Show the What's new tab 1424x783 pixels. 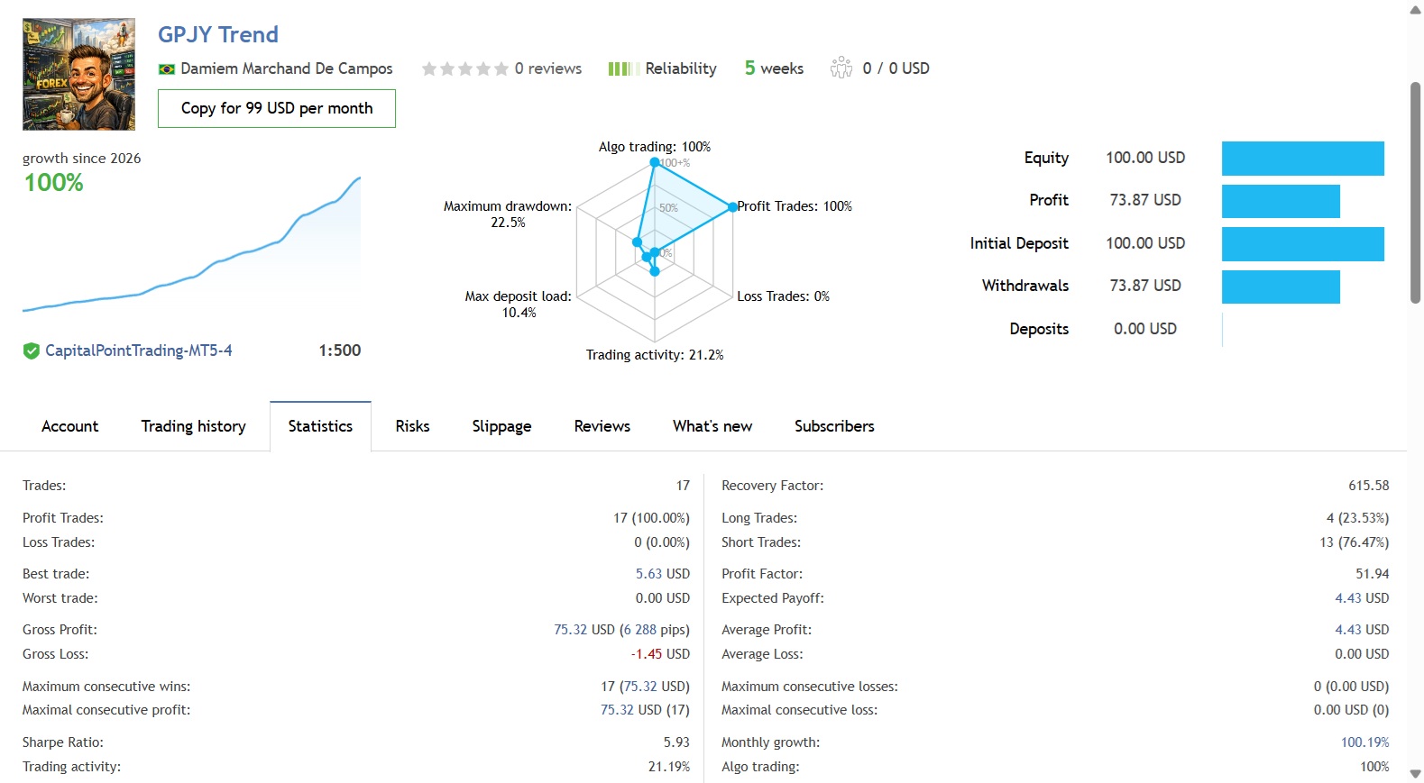[x=712, y=426]
